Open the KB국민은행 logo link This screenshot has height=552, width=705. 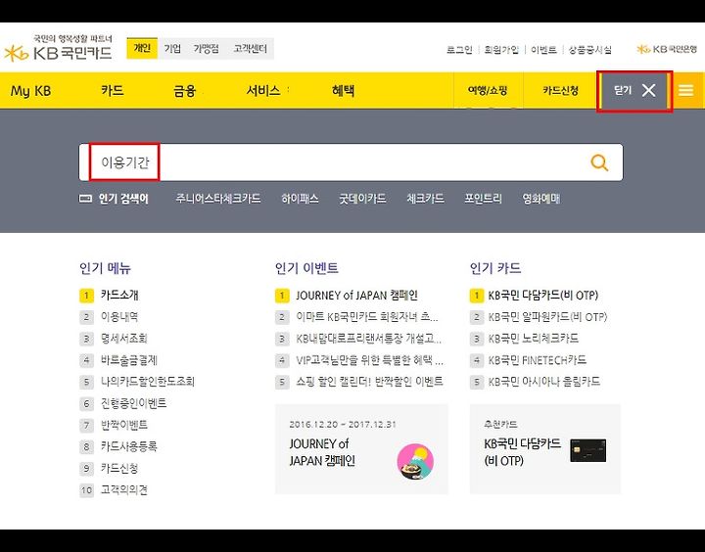(x=667, y=49)
